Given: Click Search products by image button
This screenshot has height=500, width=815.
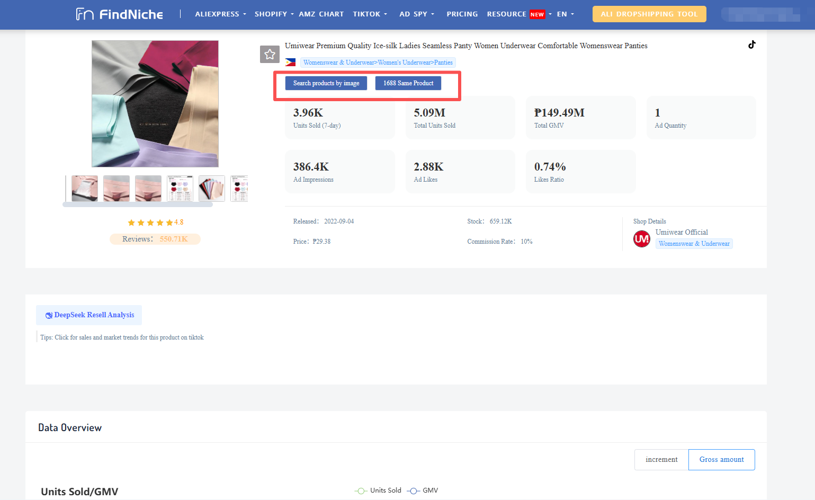Looking at the screenshot, I should 326,83.
